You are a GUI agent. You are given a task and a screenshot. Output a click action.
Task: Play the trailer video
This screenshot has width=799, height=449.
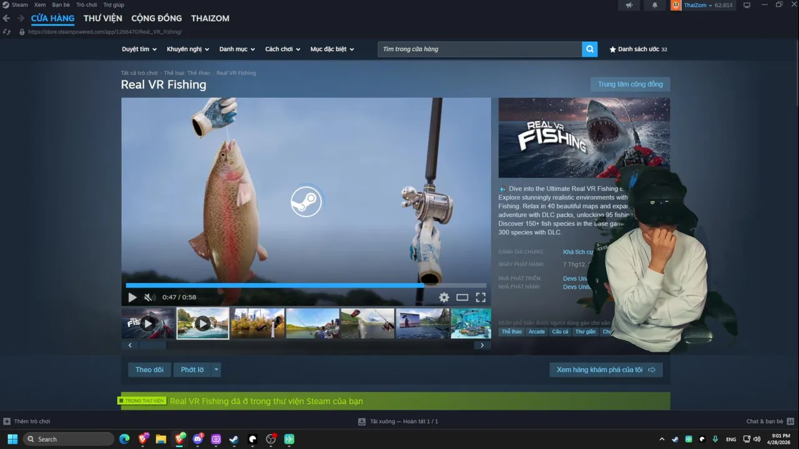coord(132,297)
